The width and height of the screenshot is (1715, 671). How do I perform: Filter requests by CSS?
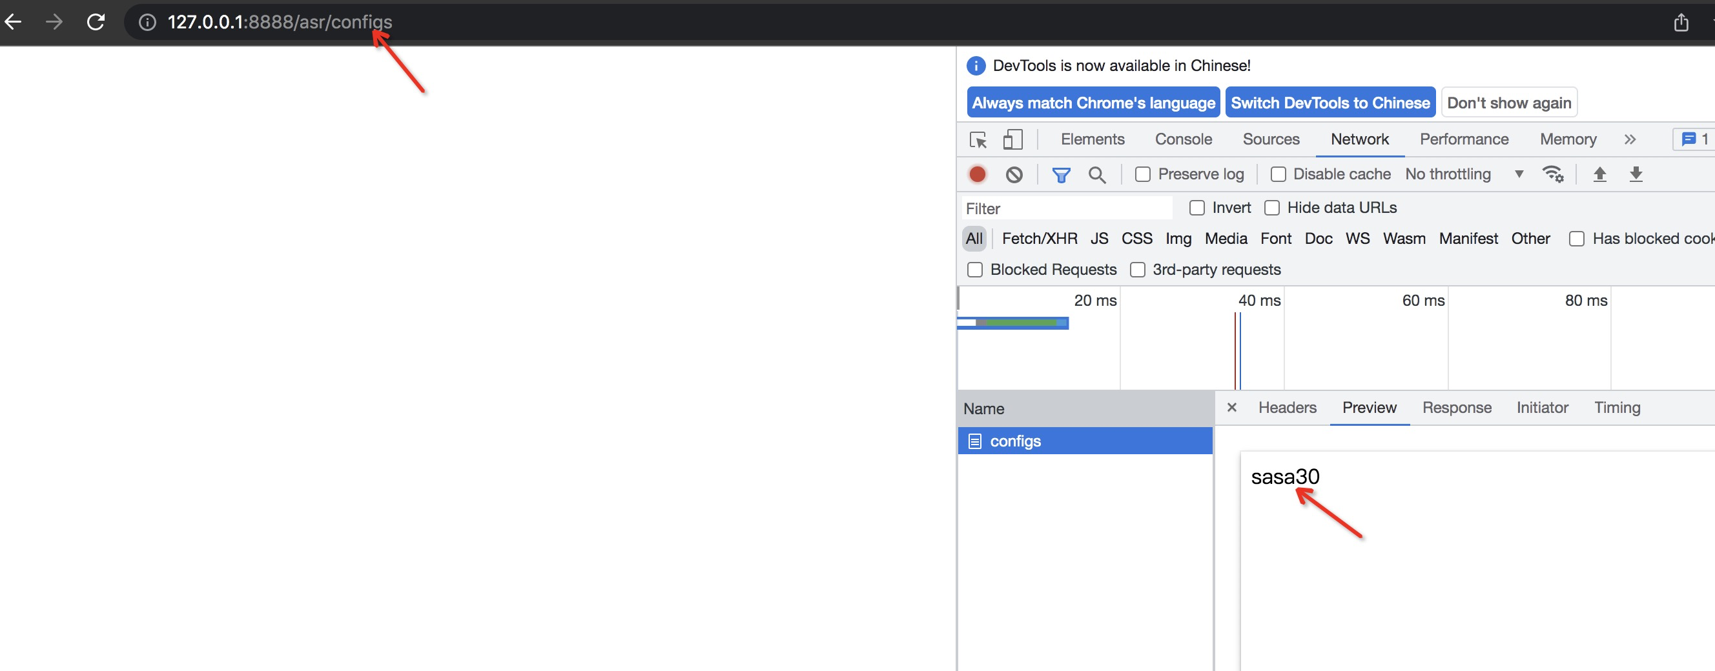click(x=1136, y=239)
